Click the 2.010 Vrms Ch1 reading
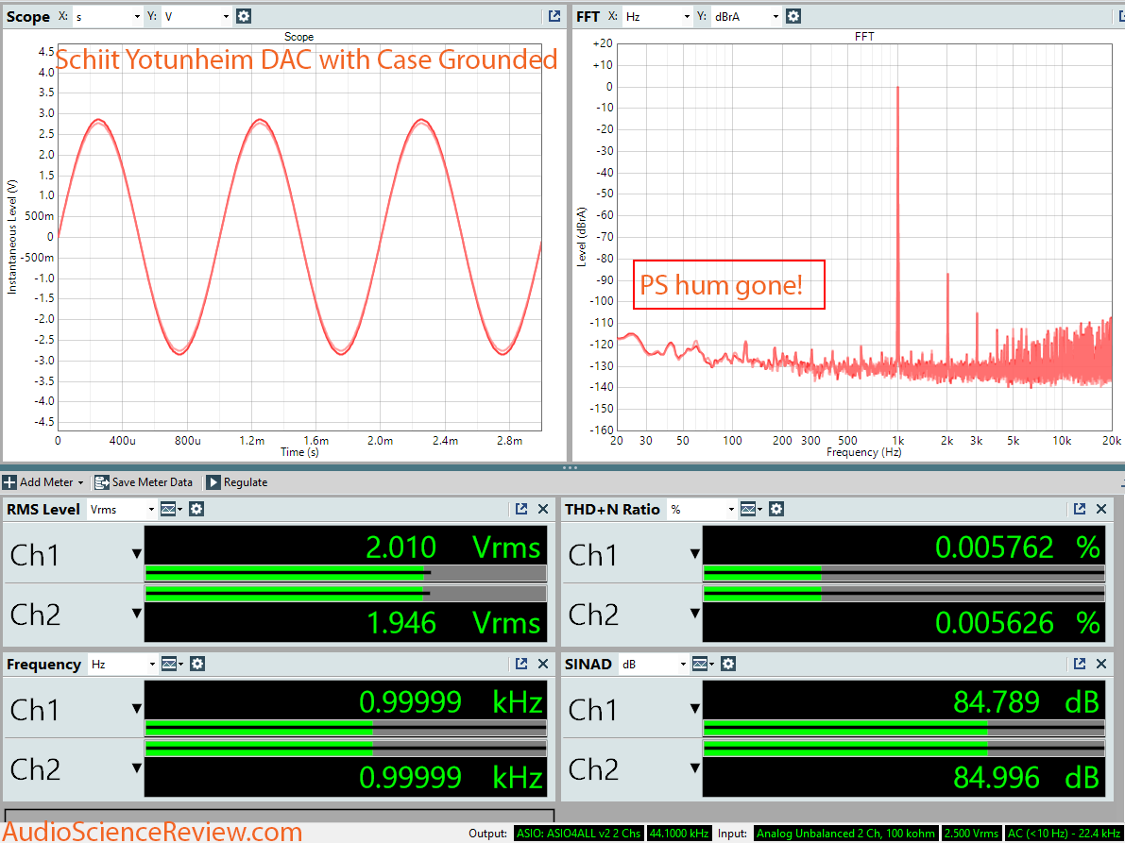 pyautogui.click(x=453, y=547)
